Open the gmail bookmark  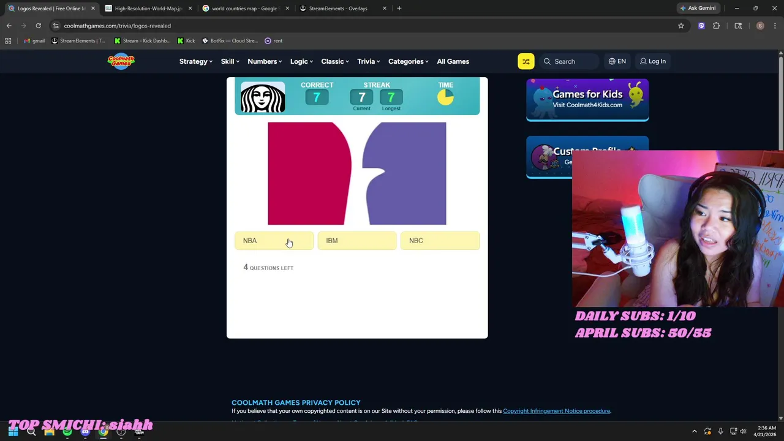click(34, 41)
